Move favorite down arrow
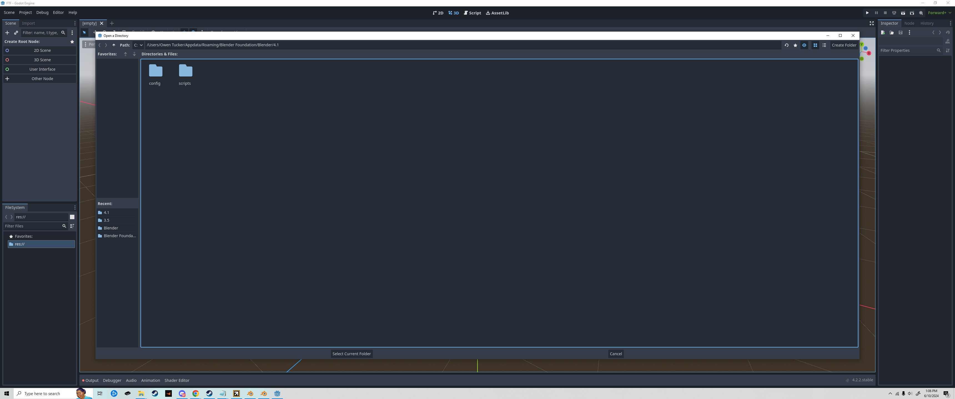 pyautogui.click(x=134, y=54)
